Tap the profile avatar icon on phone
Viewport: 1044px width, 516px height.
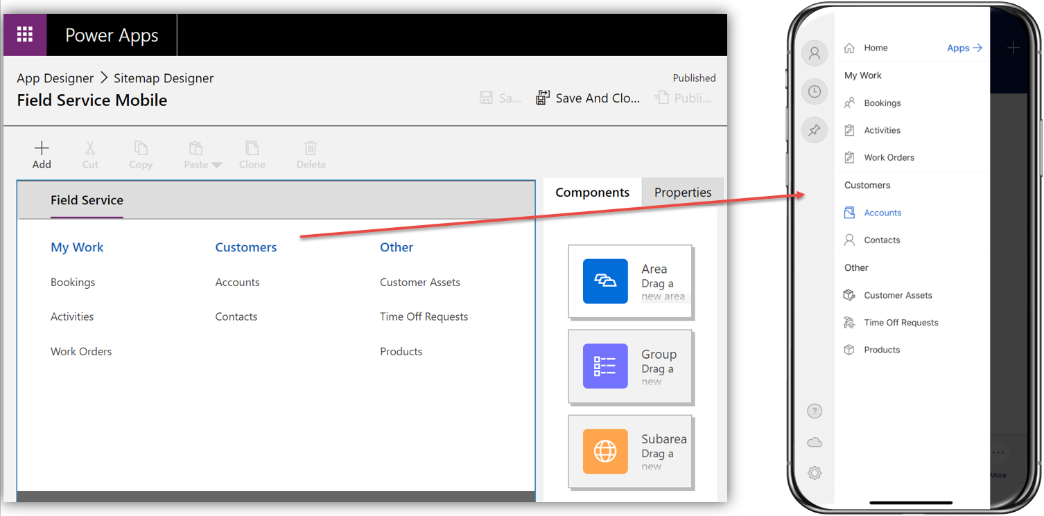[x=815, y=52]
